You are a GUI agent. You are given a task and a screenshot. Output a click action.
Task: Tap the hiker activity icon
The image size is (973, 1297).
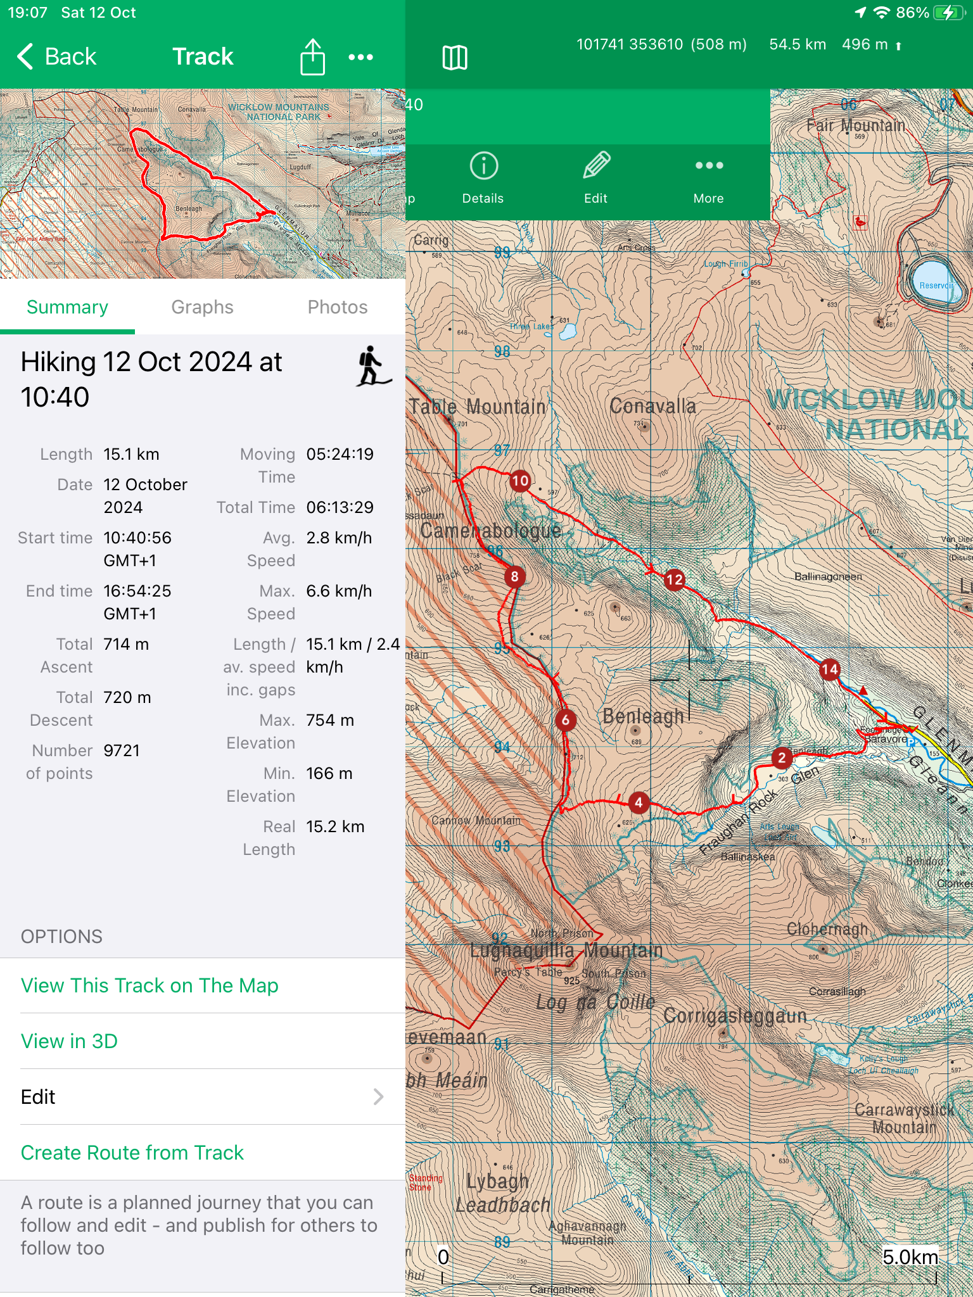tap(372, 367)
